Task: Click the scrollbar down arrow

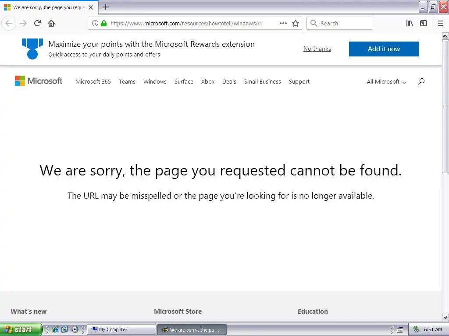Action: (x=445, y=317)
